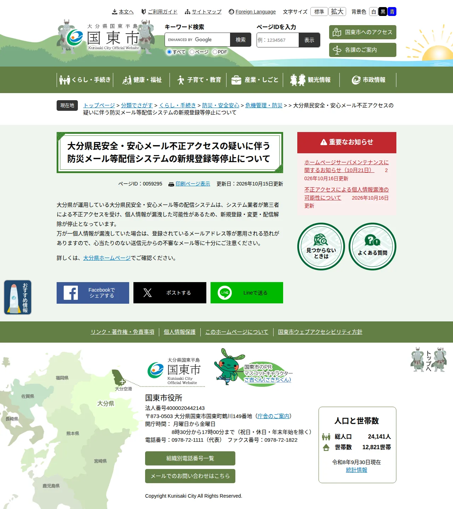Image resolution: width=453 pixels, height=509 pixels.
Task: Select the すべて search radio button
Action: [169, 52]
